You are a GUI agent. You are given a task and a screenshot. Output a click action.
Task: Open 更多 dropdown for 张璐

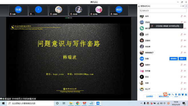coord(182,59)
